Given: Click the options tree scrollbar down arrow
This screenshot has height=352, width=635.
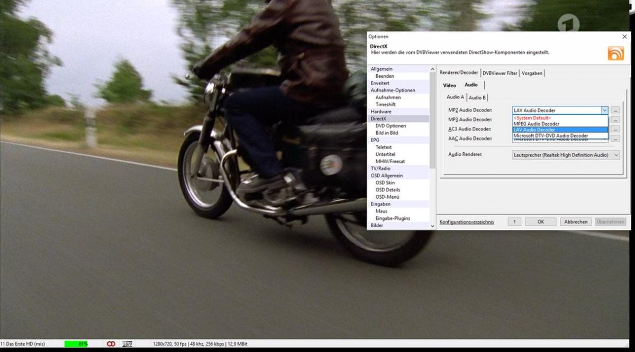Looking at the screenshot, I should pos(433,226).
